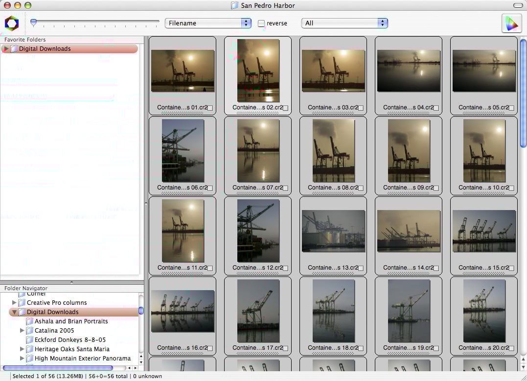The image size is (527, 381).
Task: Tick the checkbox on Containe...s 08.cr2
Action: coord(361,188)
